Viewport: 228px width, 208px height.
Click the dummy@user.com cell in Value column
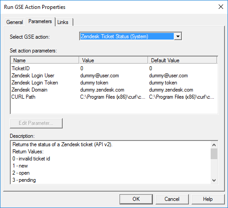(100, 76)
